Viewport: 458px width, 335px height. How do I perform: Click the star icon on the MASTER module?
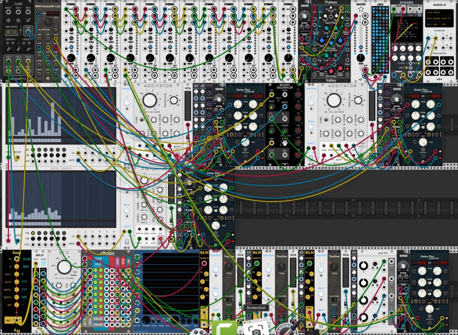pos(361,9)
